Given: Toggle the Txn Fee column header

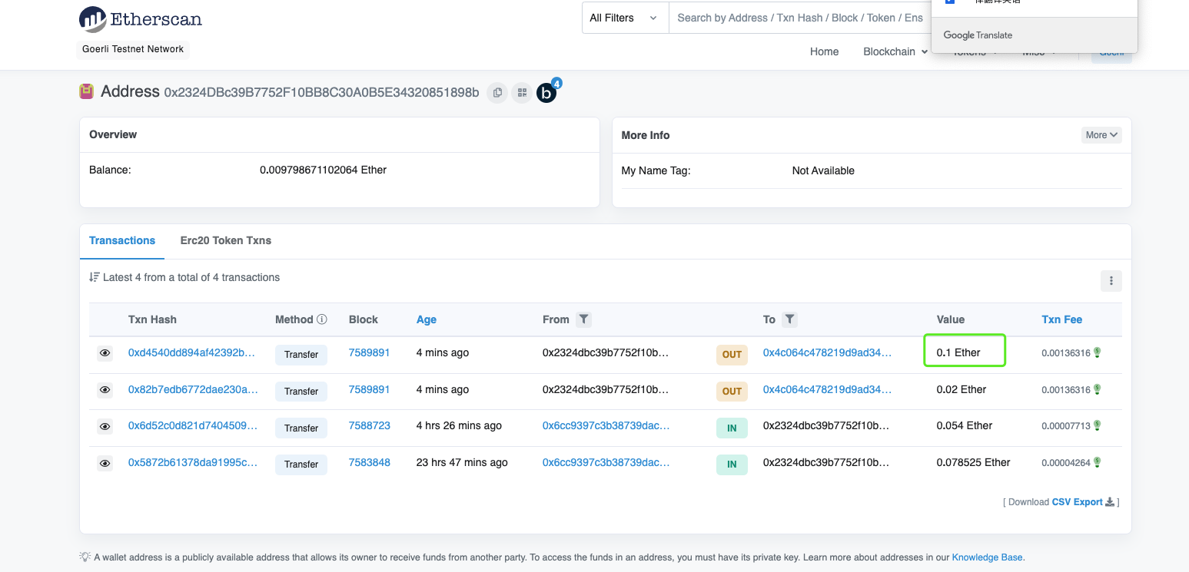Looking at the screenshot, I should tap(1062, 319).
